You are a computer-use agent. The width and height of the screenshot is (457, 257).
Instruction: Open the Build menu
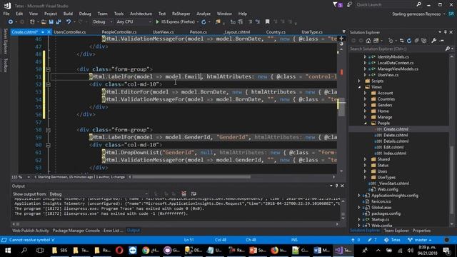tap(68, 14)
